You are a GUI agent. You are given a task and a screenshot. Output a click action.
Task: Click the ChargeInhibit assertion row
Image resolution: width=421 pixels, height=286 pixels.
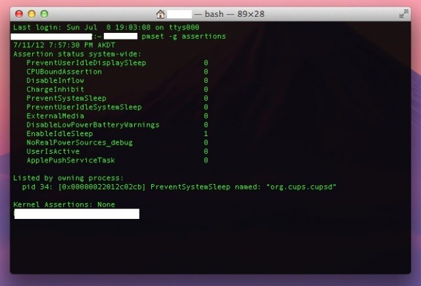tap(55, 89)
